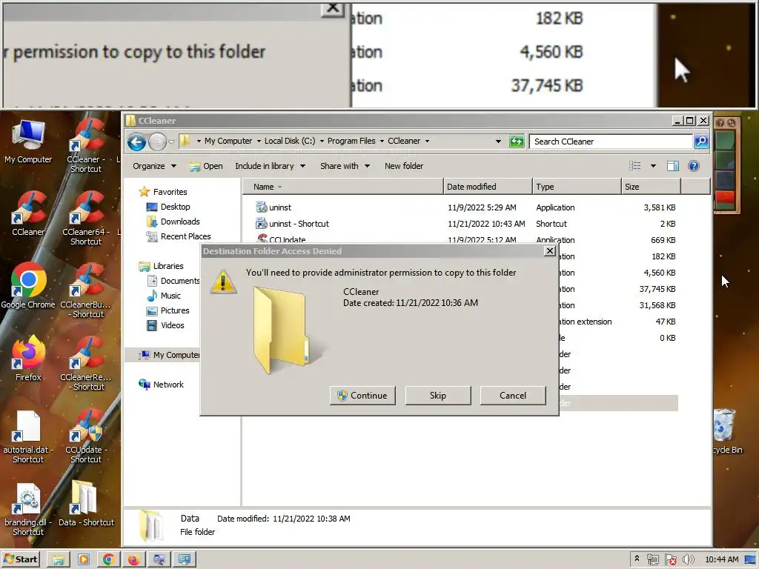
Task: Select autotrial.dat - Shortcut desktop icon
Action: [28, 437]
